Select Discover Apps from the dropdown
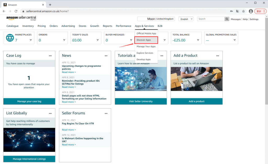 [146, 40]
